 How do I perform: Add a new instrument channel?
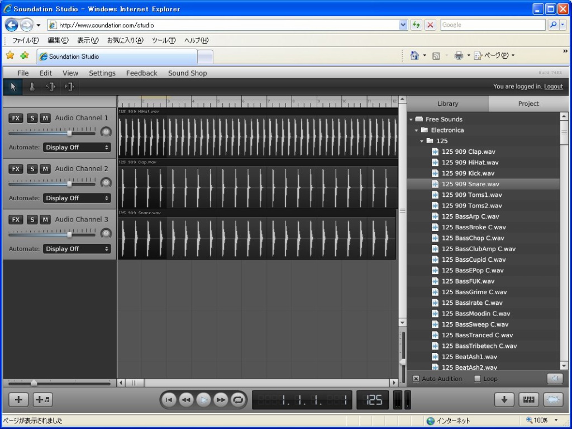pos(42,399)
